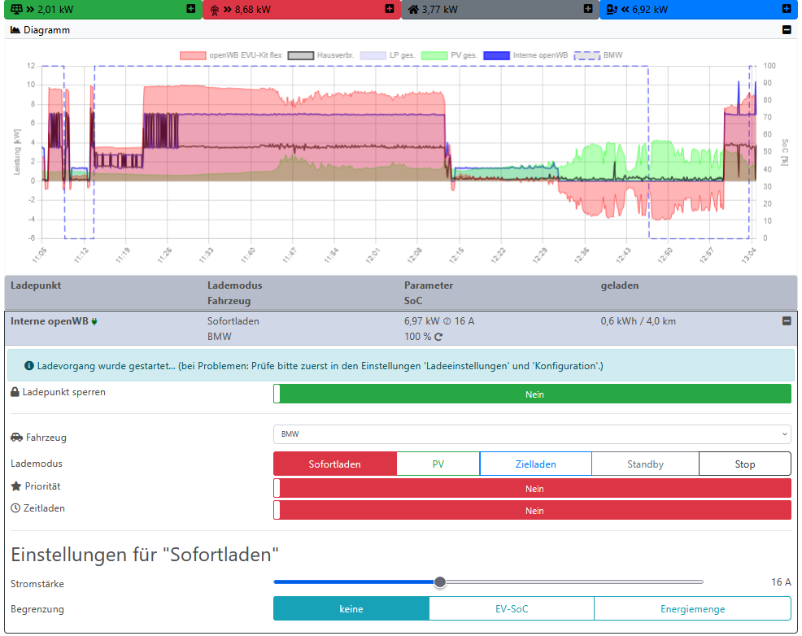Set Begrenzung to Energiemenge

point(692,608)
